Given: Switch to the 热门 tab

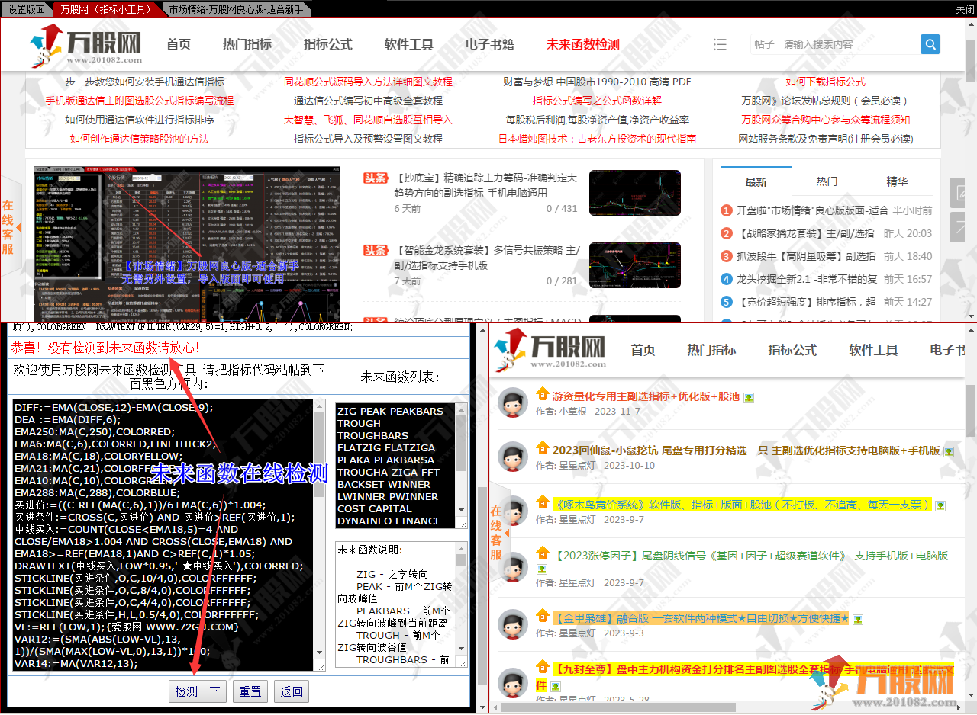Looking at the screenshot, I should 826,181.
